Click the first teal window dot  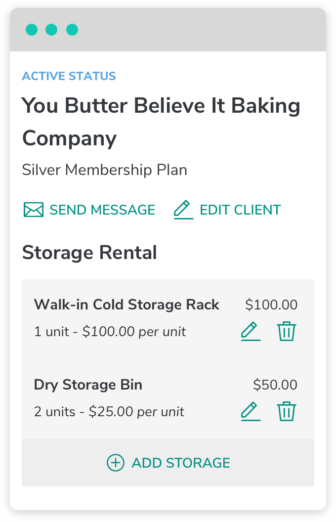(32, 30)
